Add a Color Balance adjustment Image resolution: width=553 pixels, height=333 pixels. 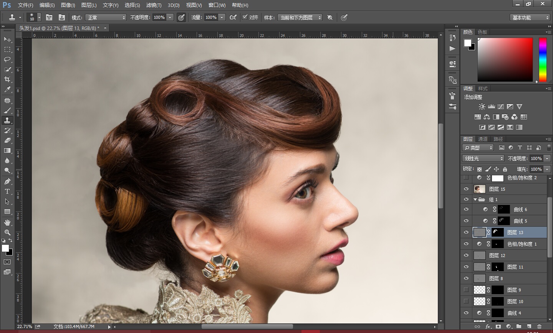pos(487,117)
